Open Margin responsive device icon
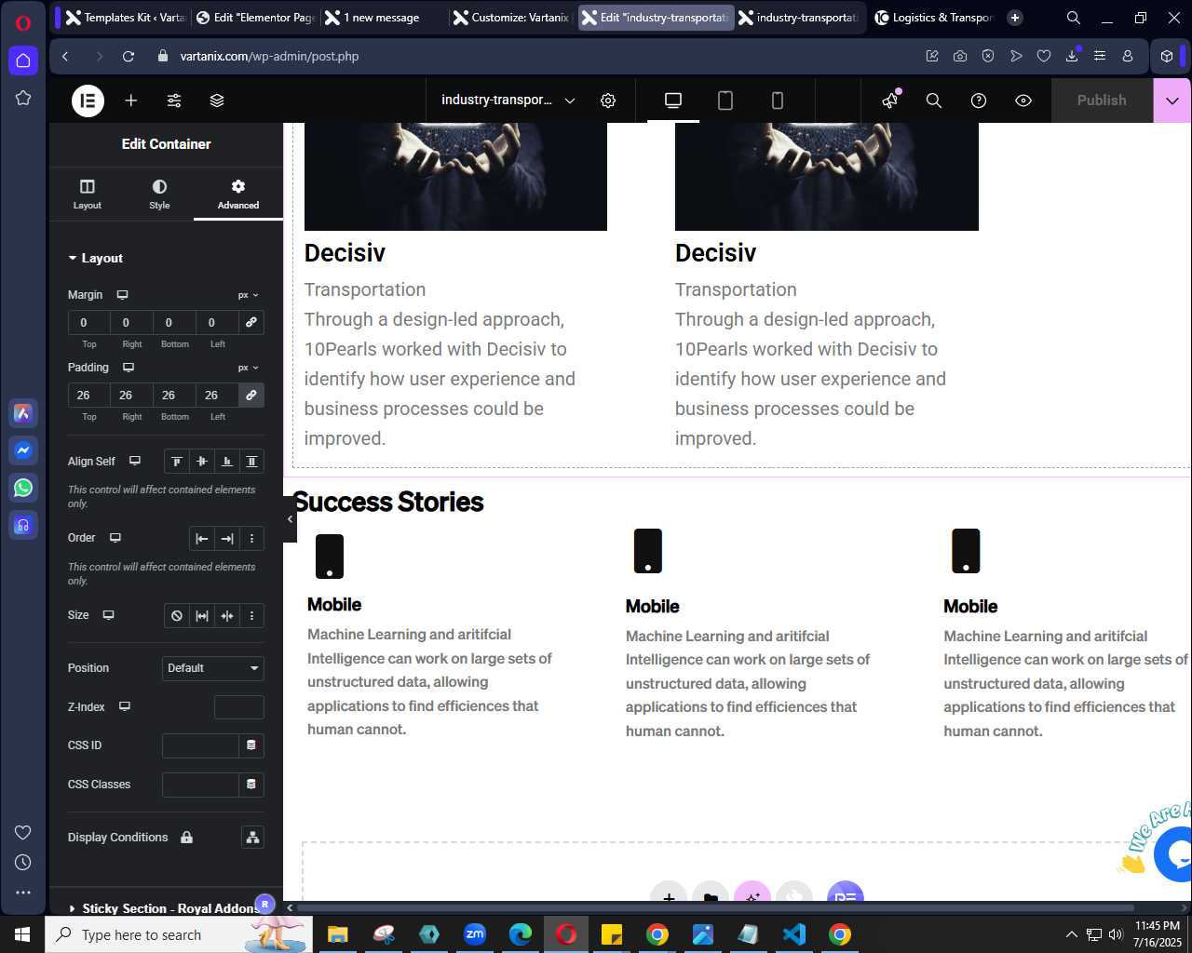The height and width of the screenshot is (953, 1192). (x=122, y=295)
